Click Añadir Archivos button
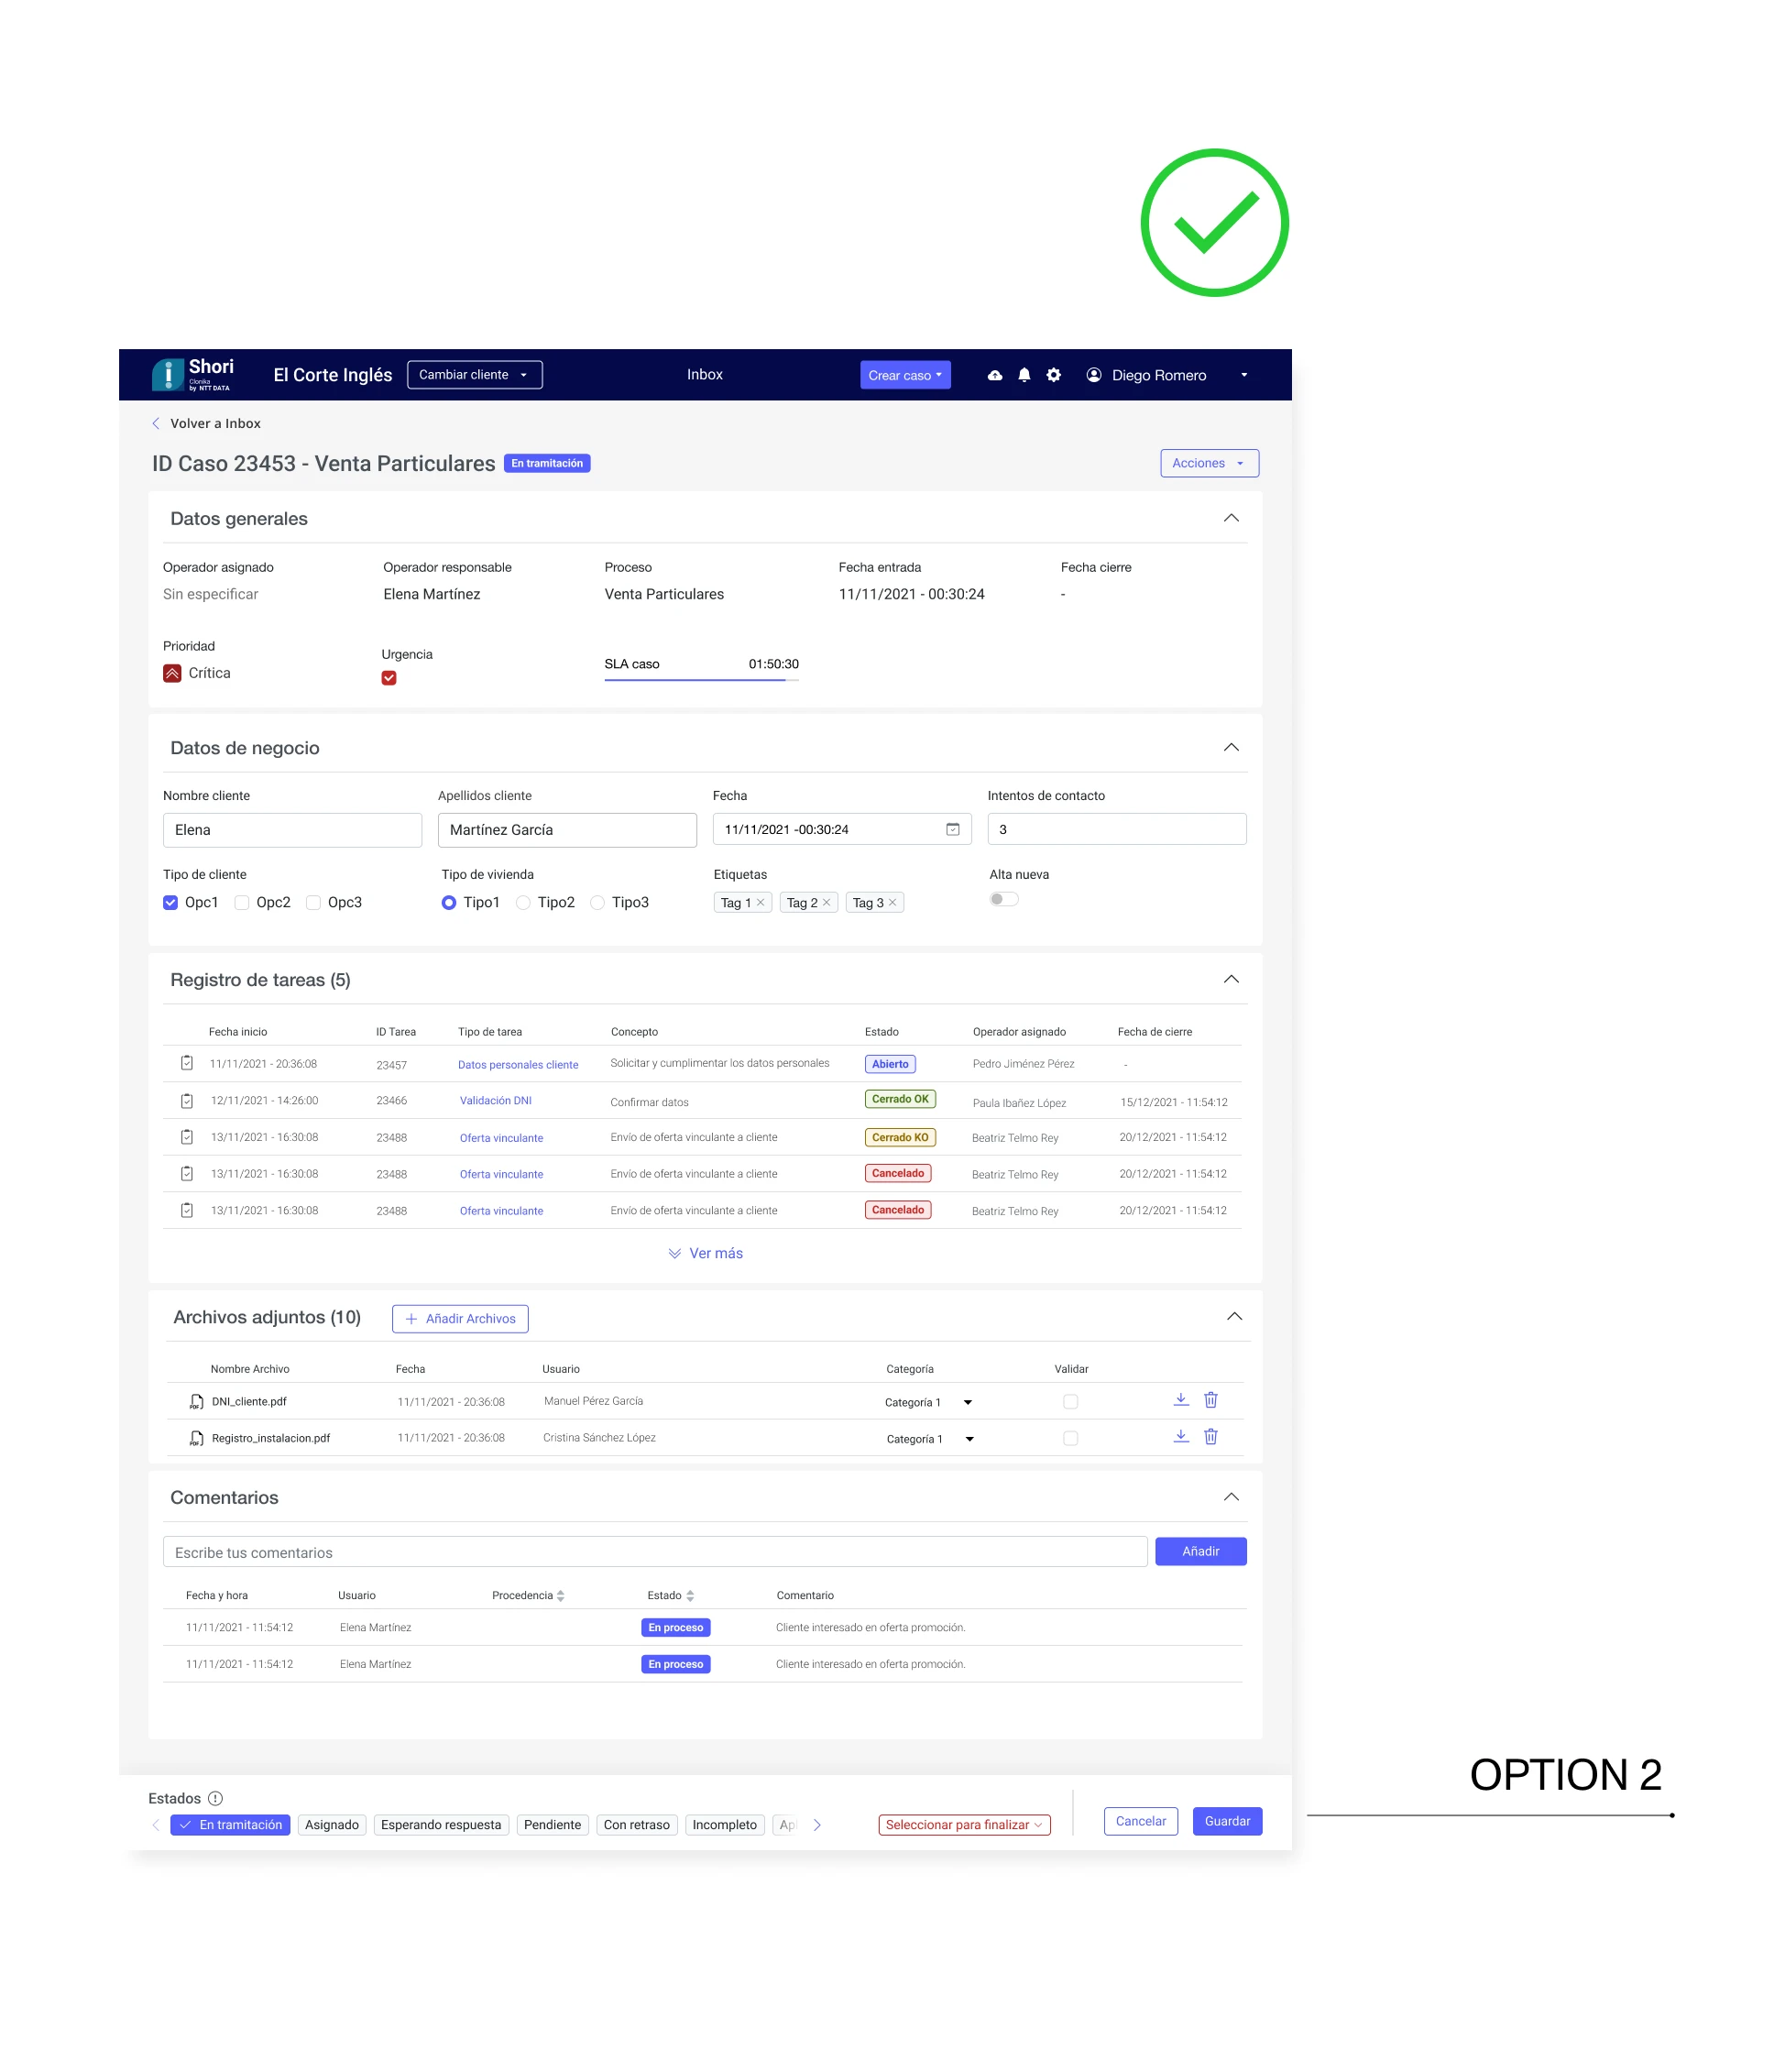Screen dimensions: 1774x2072 click(460, 1318)
